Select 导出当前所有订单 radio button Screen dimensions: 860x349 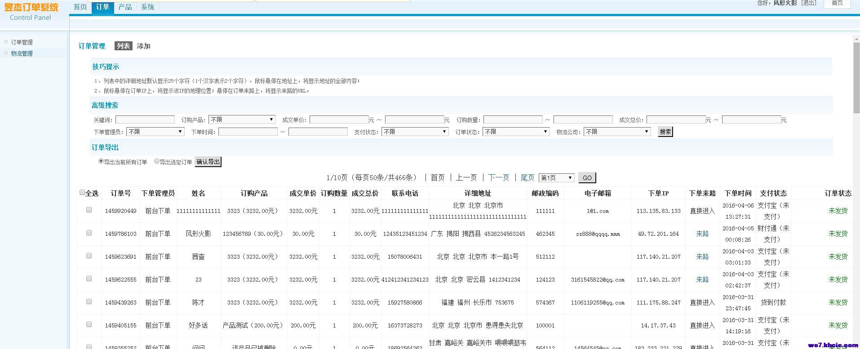101,161
